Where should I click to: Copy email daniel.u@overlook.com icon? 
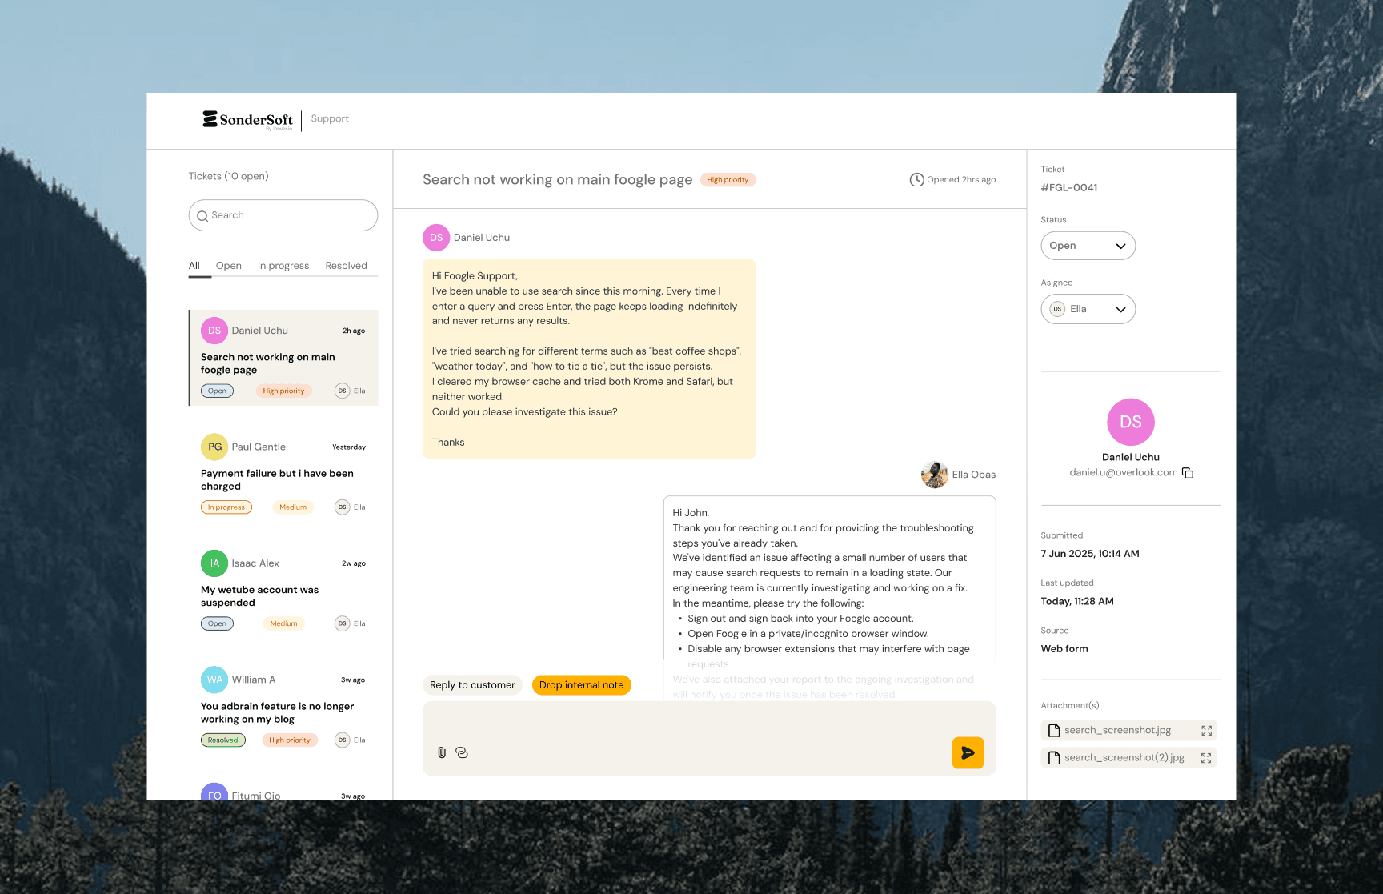(x=1188, y=473)
